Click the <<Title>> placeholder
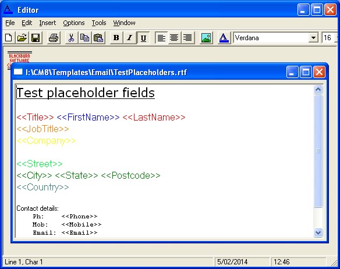 pyautogui.click(x=35, y=118)
